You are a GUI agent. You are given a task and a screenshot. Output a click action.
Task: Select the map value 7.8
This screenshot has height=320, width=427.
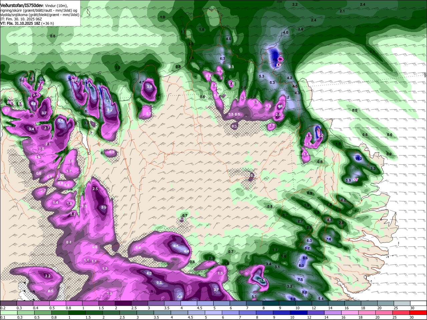pyautogui.click(x=328, y=239)
